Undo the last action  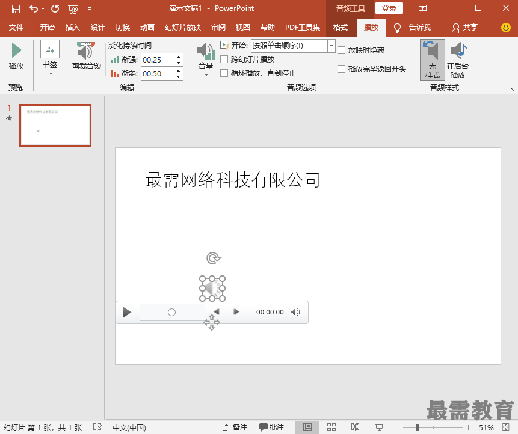pyautogui.click(x=33, y=8)
